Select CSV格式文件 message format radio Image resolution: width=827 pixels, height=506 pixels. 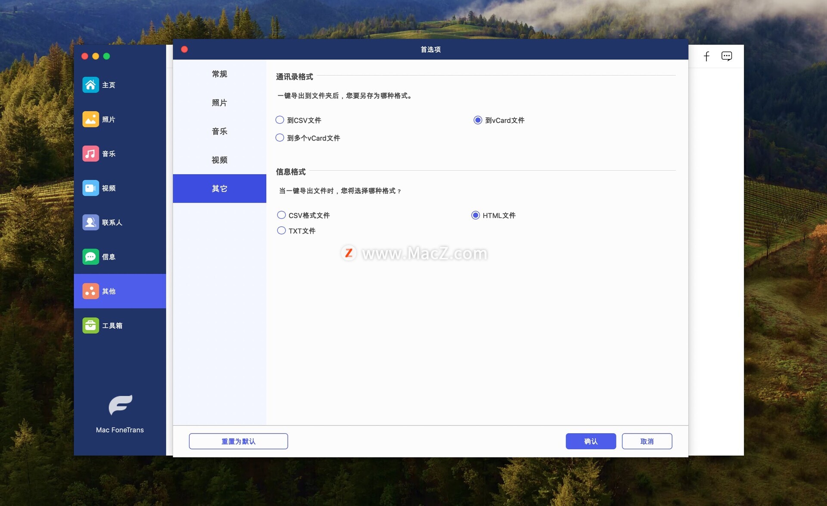[x=281, y=215]
